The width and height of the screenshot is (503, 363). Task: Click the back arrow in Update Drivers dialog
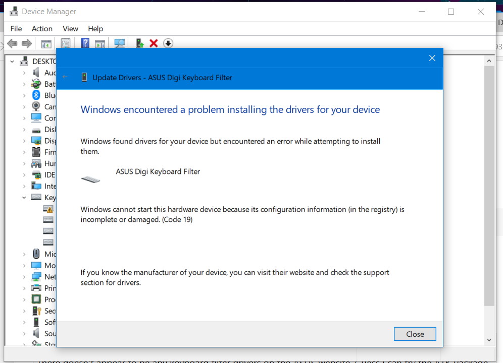click(x=65, y=77)
